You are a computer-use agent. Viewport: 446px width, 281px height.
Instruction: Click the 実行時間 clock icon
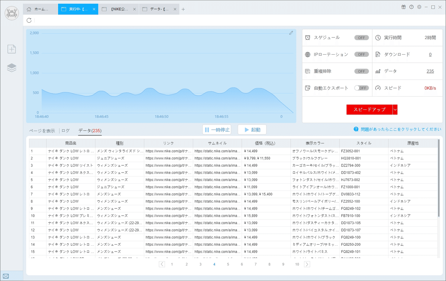(x=378, y=38)
